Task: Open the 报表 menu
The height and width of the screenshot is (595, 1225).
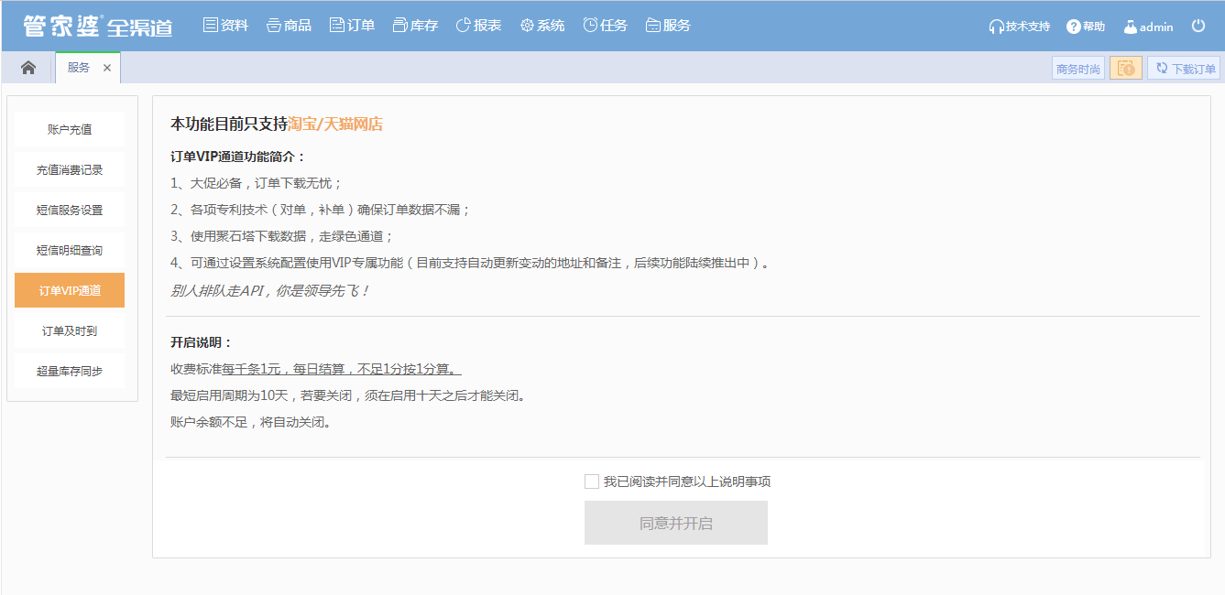Action: 478,26
